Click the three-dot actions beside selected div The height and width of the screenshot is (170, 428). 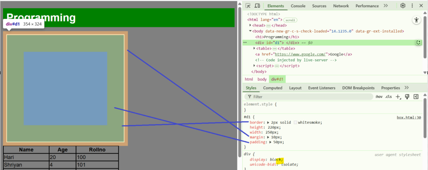[x=245, y=43]
